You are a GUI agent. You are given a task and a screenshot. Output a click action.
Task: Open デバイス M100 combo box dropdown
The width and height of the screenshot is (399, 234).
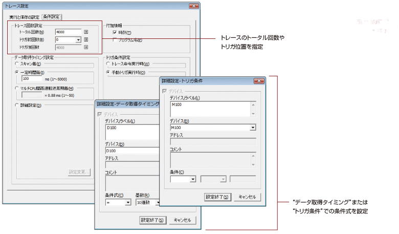[x=253, y=127]
